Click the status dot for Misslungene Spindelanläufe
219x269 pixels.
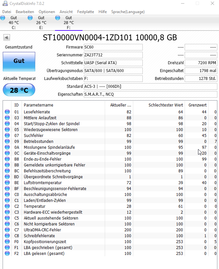(7, 147)
